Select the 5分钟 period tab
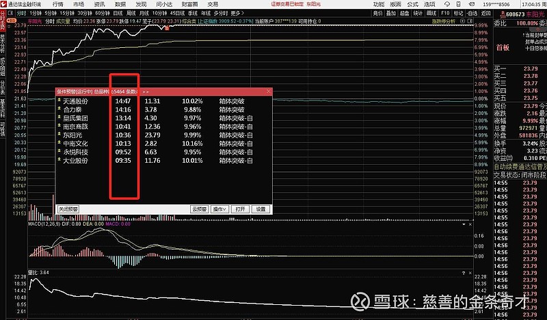 coord(51,13)
